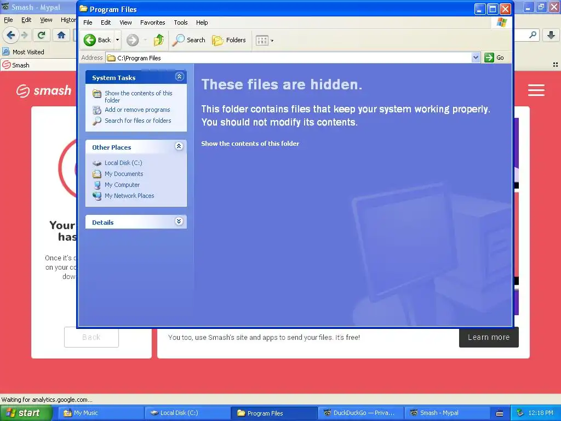Screen dimensions: 561x421
Task: Click the My Documents folder icon
Action: [97, 174]
